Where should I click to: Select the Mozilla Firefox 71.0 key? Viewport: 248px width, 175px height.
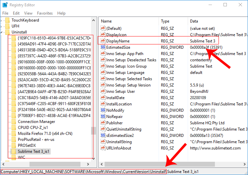tap(45, 134)
